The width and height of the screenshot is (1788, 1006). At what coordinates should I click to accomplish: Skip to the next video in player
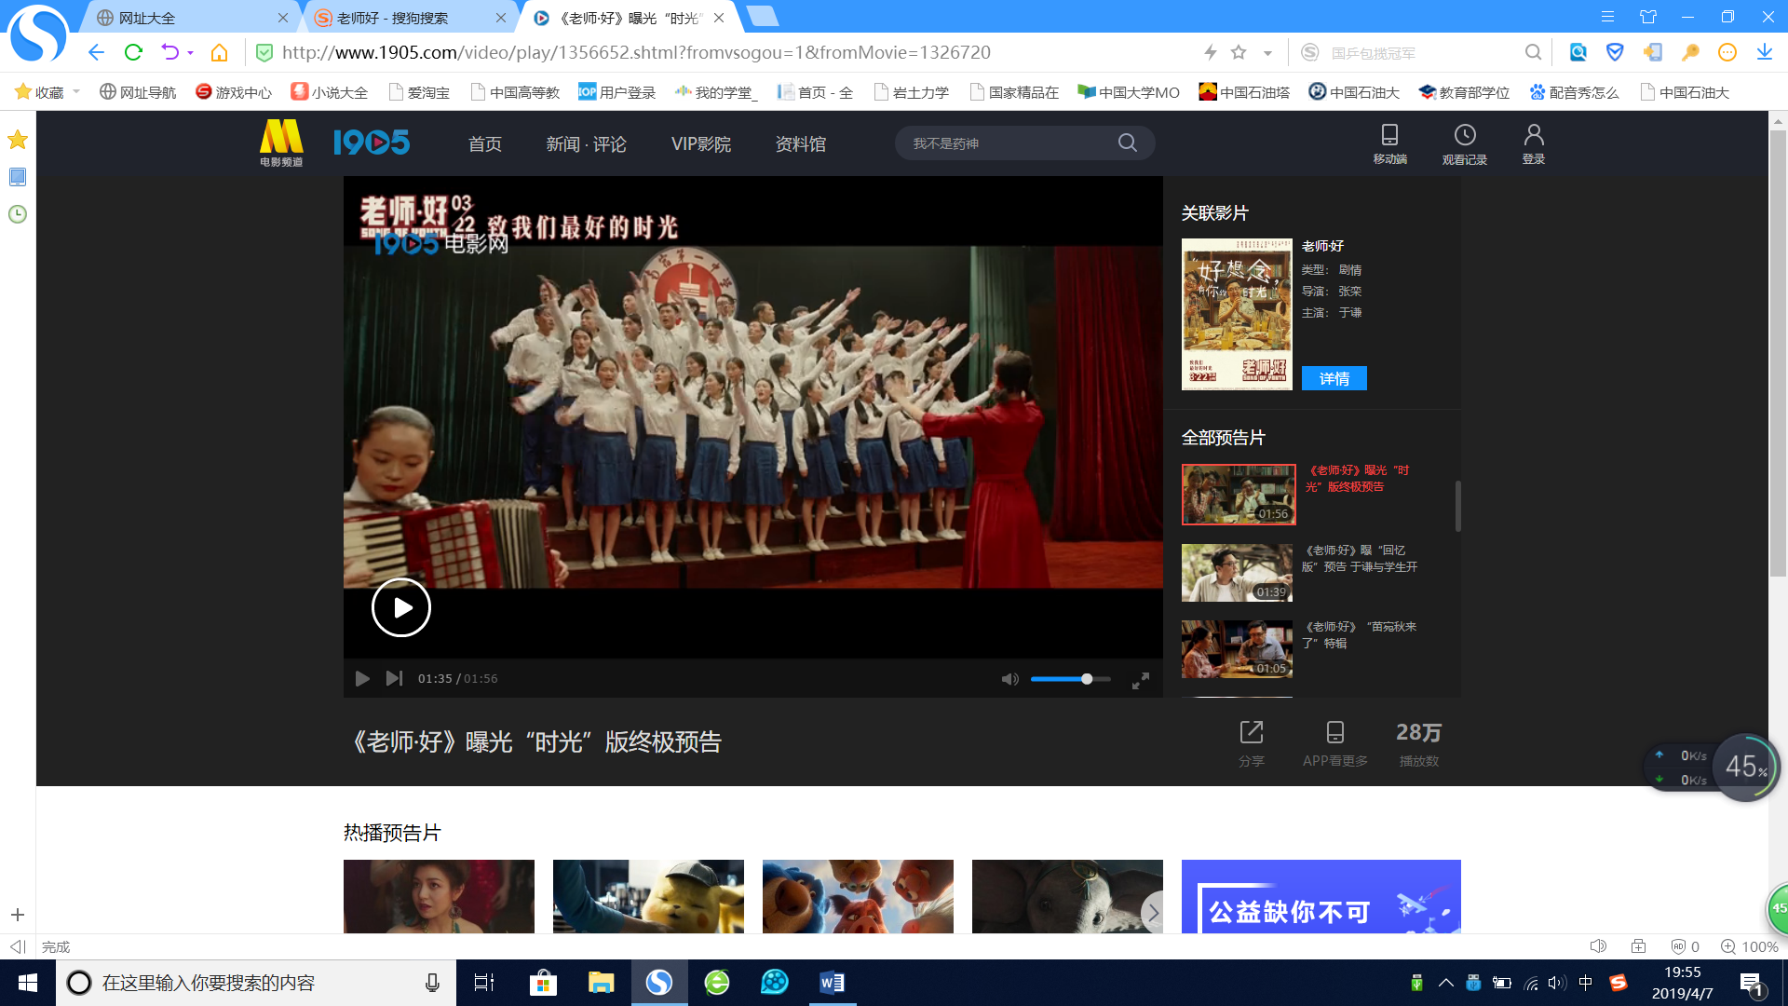click(x=394, y=678)
